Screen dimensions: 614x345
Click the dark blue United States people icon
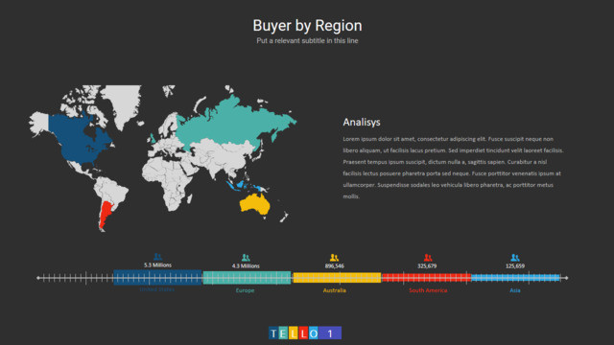(x=157, y=257)
